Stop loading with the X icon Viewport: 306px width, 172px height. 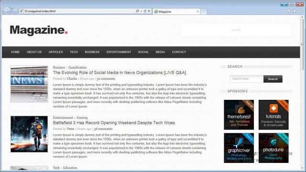[149, 11]
